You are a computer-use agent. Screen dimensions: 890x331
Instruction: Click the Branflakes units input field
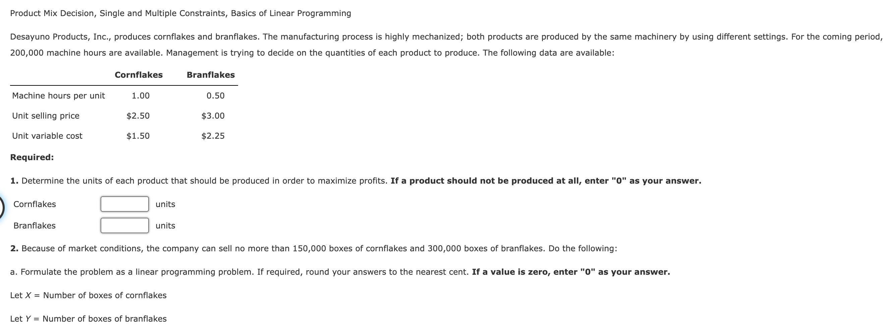coord(125,225)
